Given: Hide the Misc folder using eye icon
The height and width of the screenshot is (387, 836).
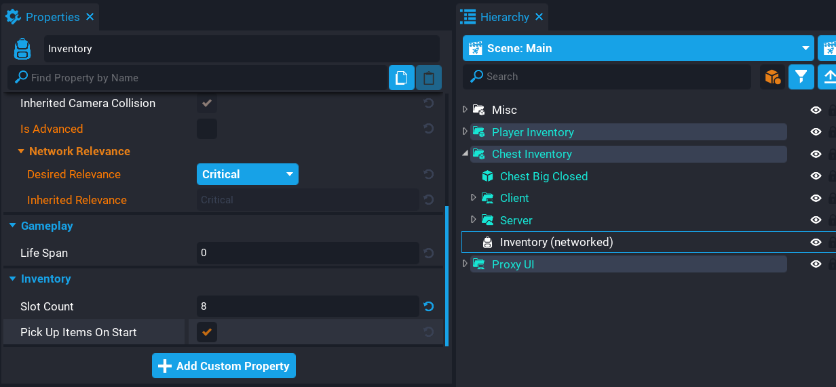Looking at the screenshot, I should tap(816, 110).
